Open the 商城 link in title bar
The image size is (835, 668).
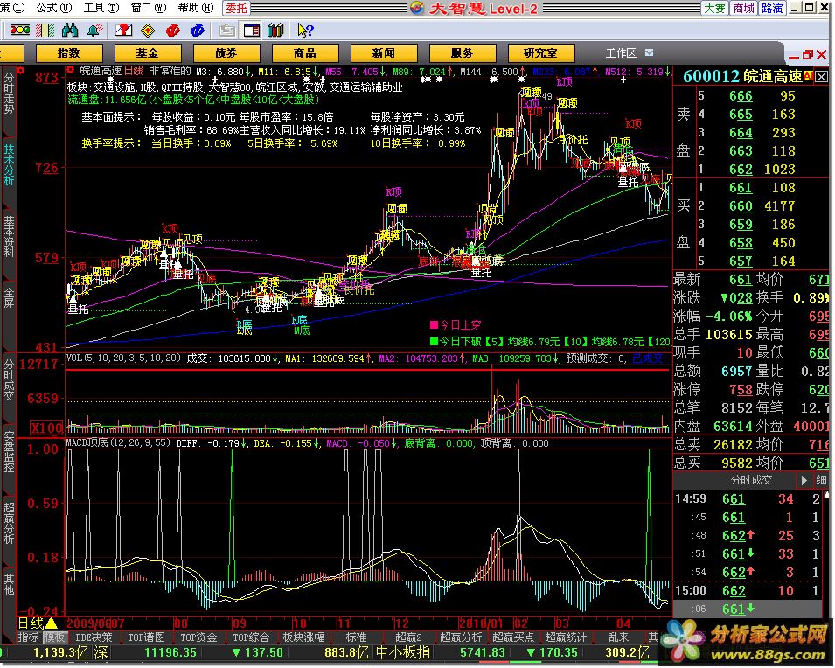[743, 8]
